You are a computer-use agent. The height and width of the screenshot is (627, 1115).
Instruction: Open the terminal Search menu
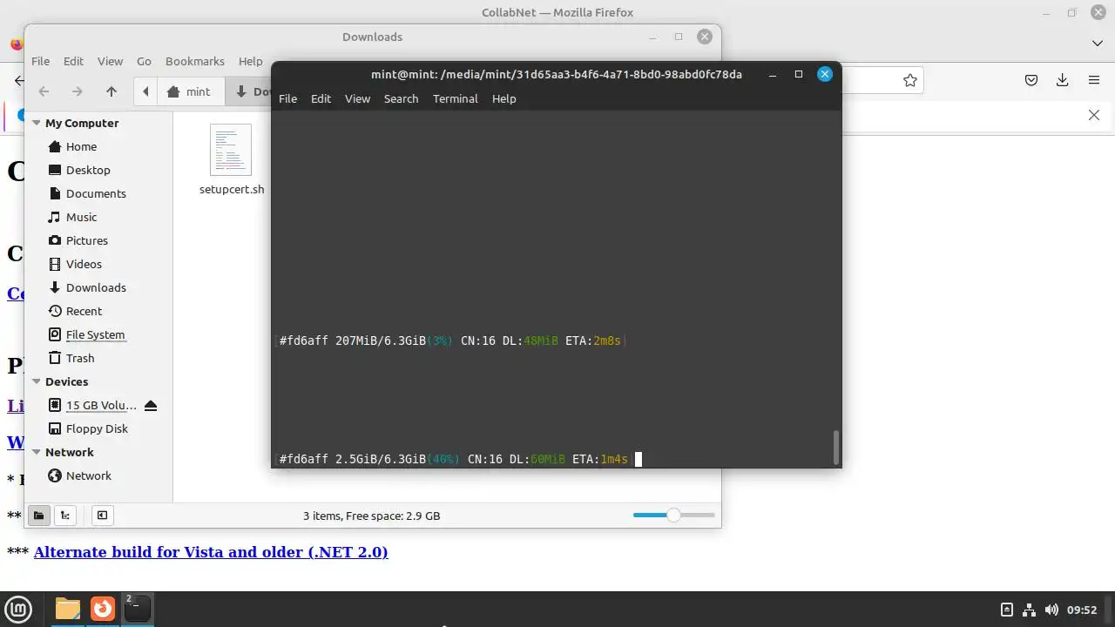coord(401,98)
